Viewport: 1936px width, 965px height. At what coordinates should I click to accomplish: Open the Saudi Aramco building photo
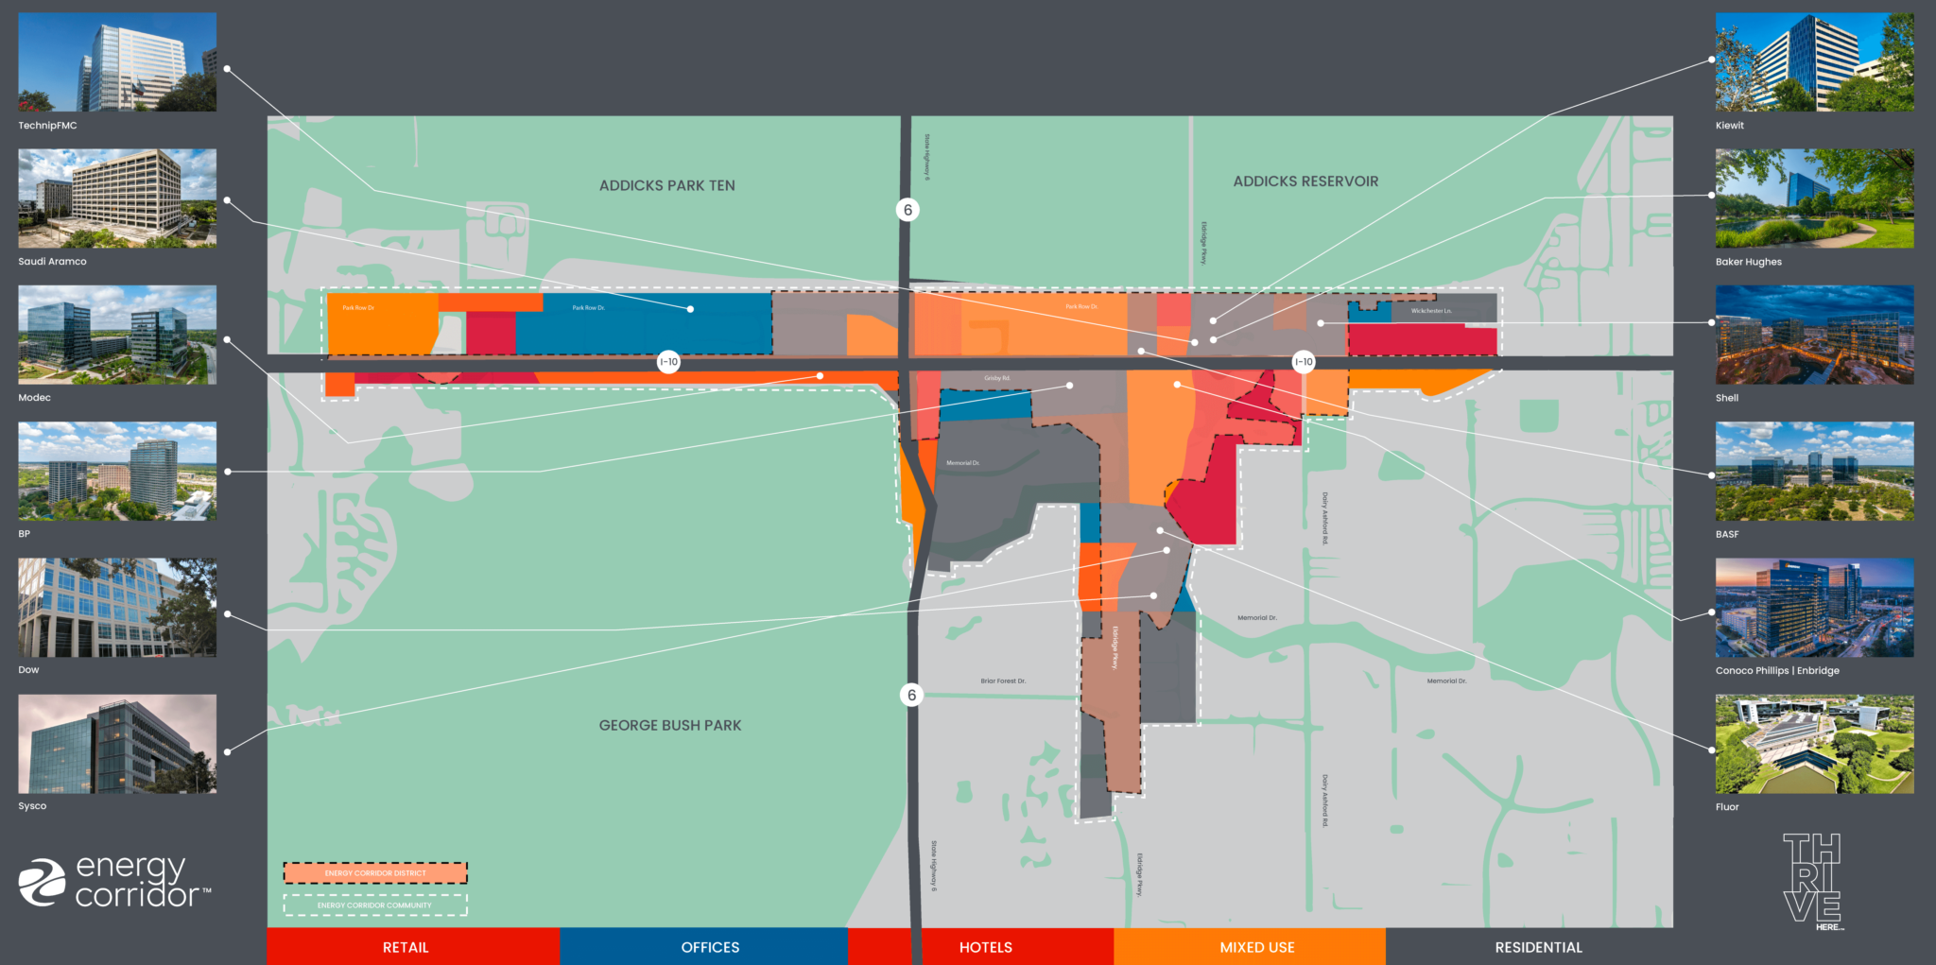tap(117, 198)
